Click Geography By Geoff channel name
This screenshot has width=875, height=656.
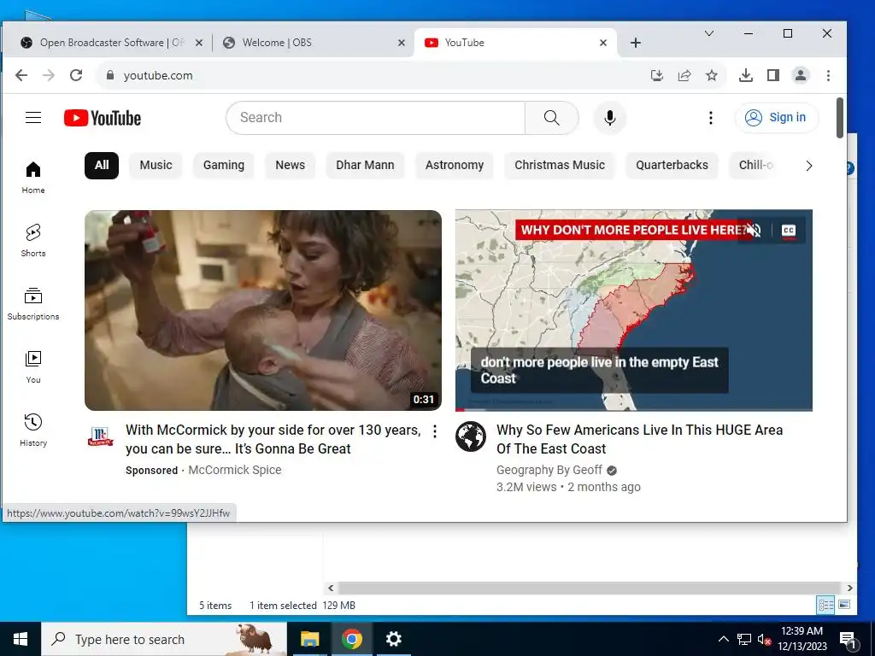(x=549, y=471)
